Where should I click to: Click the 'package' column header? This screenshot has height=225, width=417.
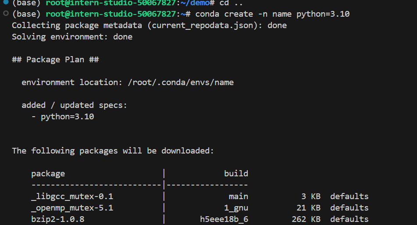(x=48, y=174)
